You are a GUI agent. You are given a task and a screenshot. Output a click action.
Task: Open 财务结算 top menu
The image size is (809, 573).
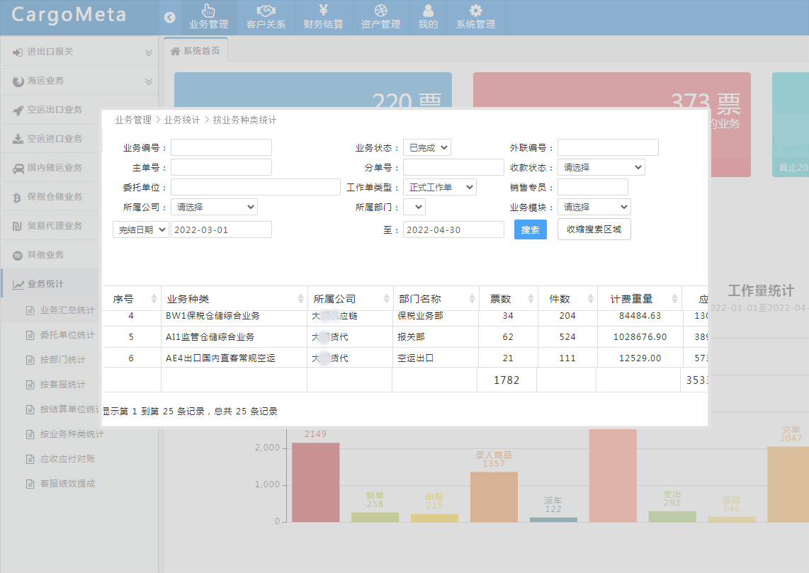[x=323, y=18]
